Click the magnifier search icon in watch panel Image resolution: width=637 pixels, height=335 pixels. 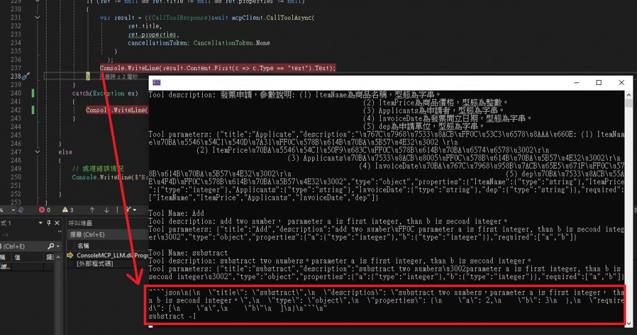tap(50, 246)
